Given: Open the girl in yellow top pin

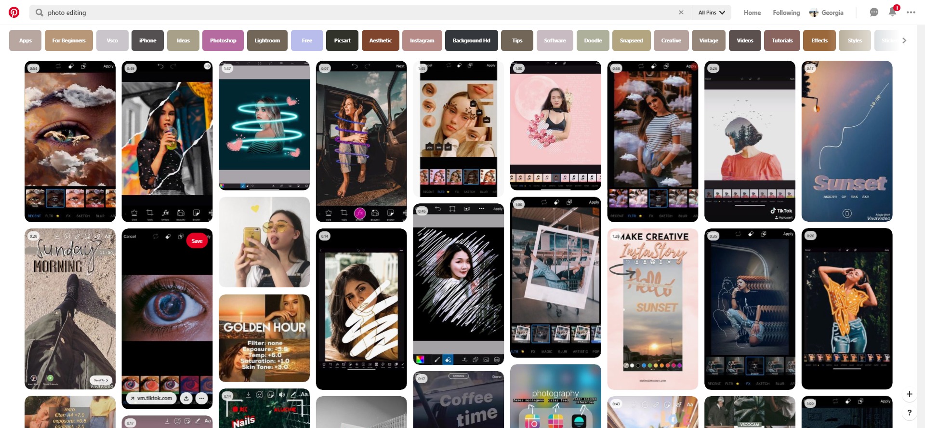Looking at the screenshot, I should [x=847, y=309].
